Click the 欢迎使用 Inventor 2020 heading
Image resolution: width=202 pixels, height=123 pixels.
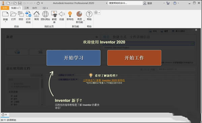pos(104,42)
